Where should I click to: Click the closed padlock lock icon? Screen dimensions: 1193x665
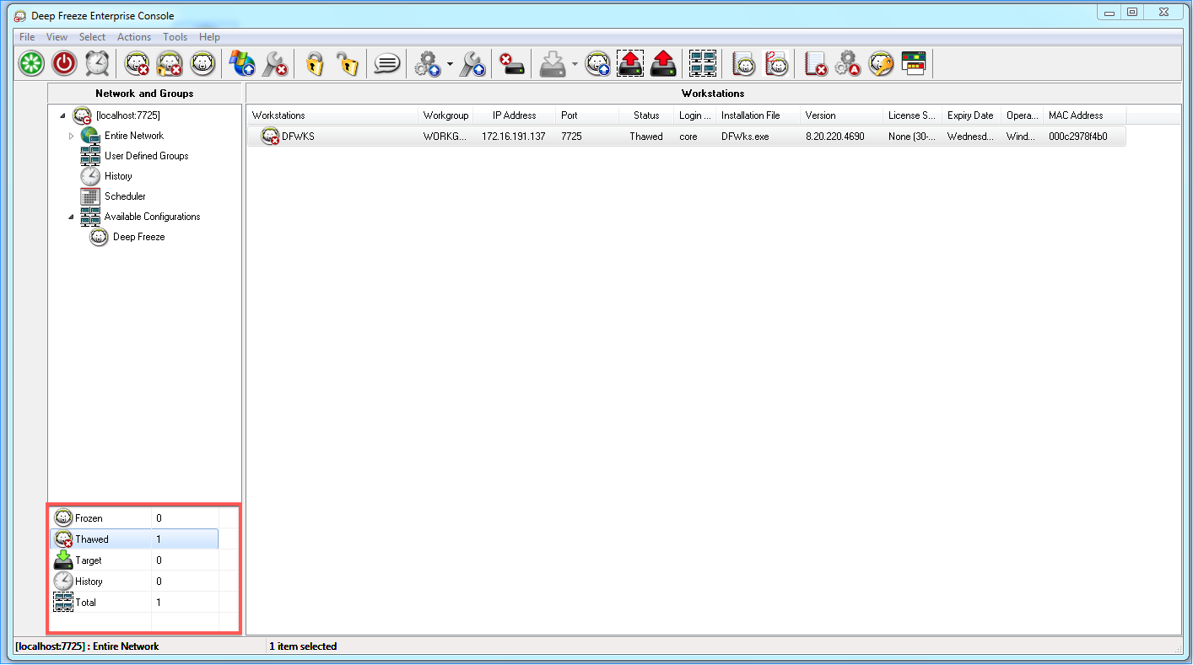point(315,63)
